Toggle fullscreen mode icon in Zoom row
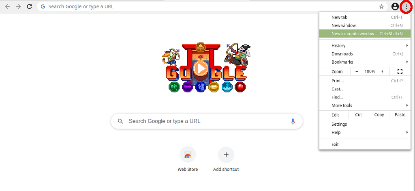Viewport: 415px width, 191px height. (x=400, y=71)
